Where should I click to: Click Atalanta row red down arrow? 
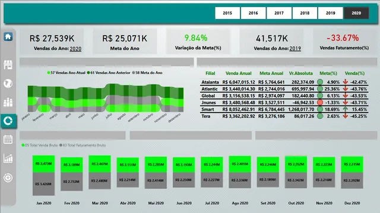346,82
